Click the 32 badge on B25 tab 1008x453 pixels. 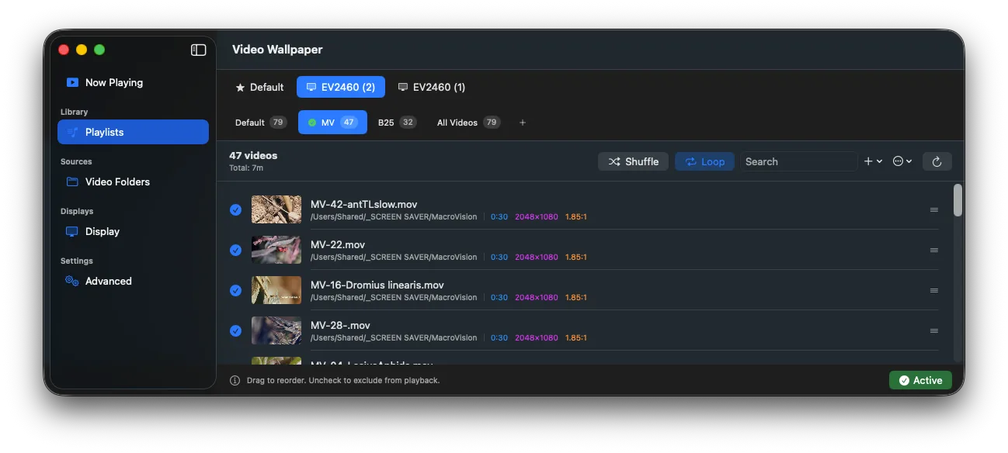408,123
